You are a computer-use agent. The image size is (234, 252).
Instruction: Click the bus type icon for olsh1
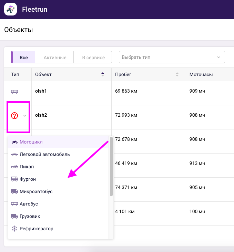click(x=14, y=92)
